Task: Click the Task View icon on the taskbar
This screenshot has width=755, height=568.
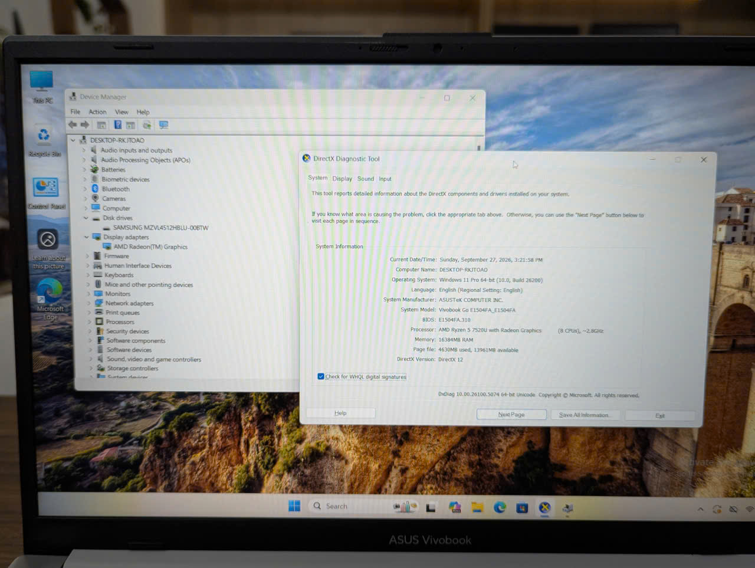Action: point(431,507)
